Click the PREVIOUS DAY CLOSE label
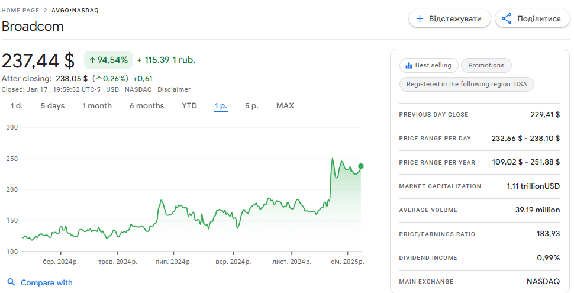 [x=434, y=115]
